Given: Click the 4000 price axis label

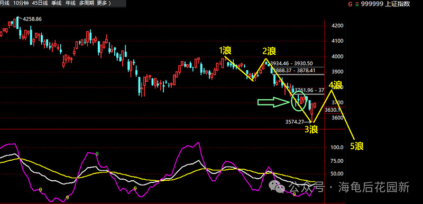Looking at the screenshot, I should [x=337, y=57].
